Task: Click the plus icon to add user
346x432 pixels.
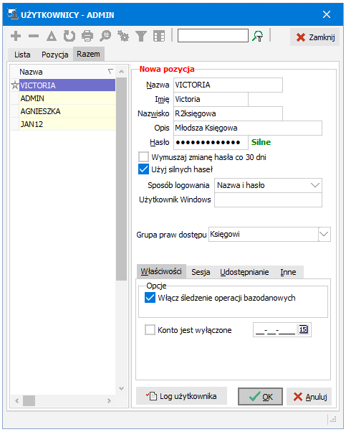Action: click(16, 36)
